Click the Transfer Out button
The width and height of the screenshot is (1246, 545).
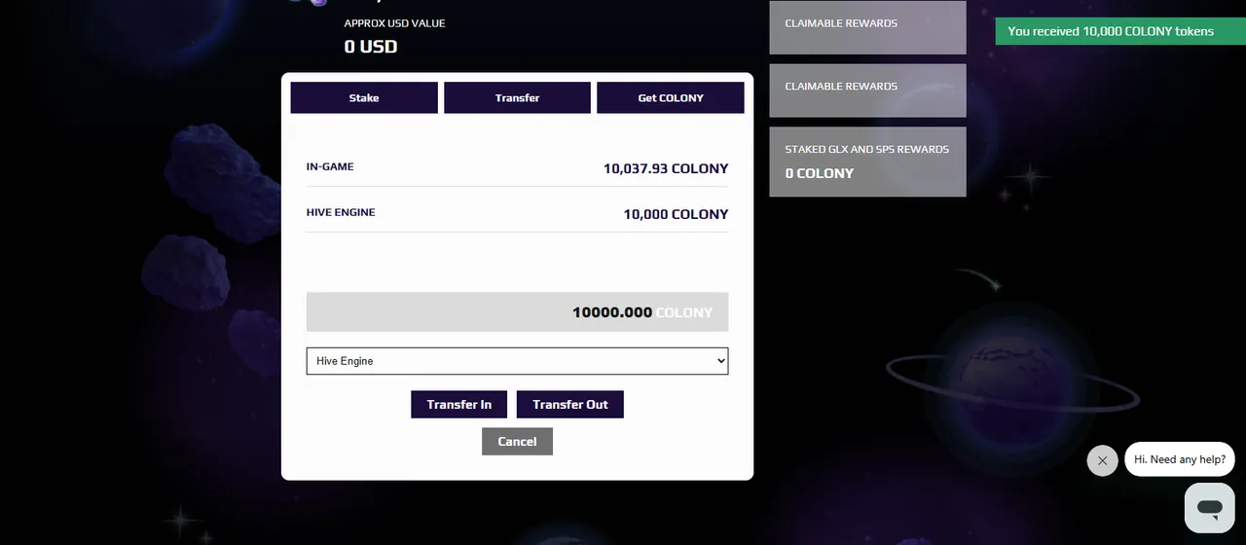(570, 404)
